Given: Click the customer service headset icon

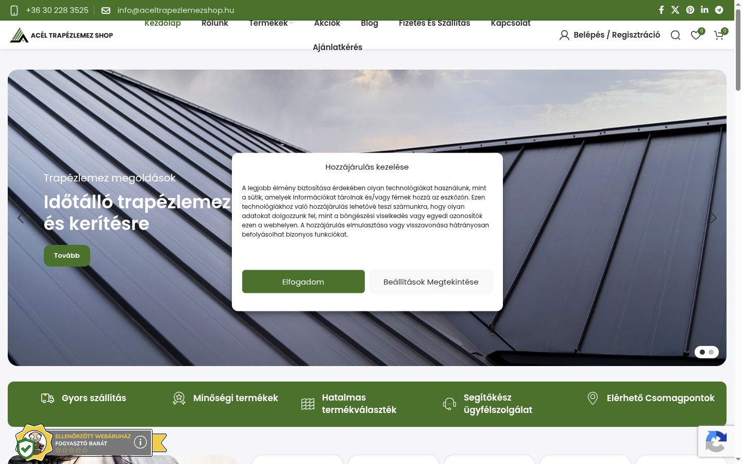Looking at the screenshot, I should click(449, 404).
